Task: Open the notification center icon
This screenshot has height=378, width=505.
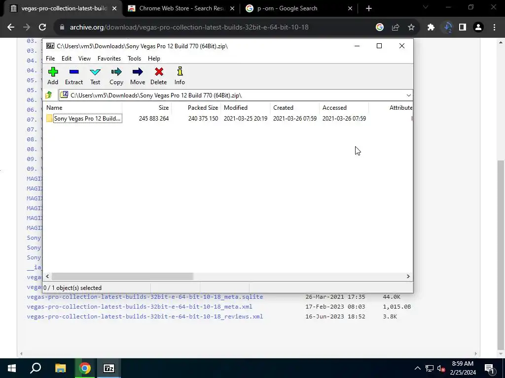Action: (489, 368)
